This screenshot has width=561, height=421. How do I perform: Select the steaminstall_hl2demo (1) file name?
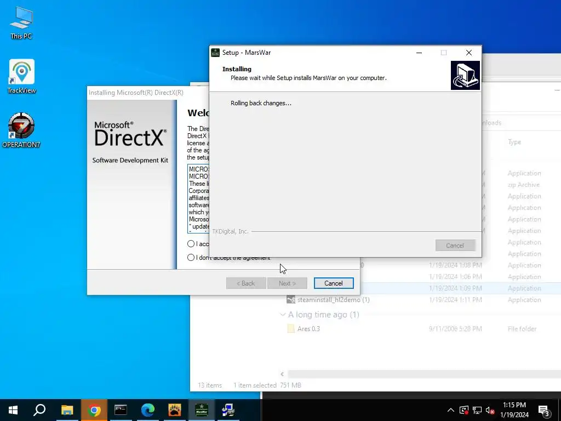coord(334,300)
